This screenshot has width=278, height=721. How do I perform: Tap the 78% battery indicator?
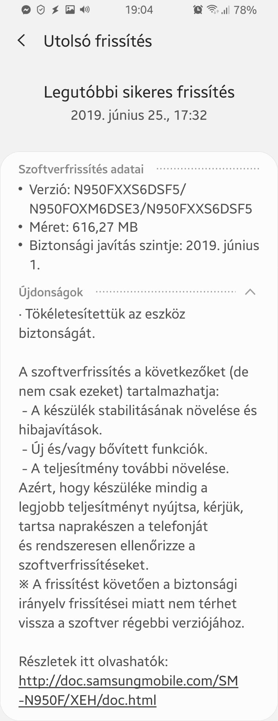click(245, 10)
